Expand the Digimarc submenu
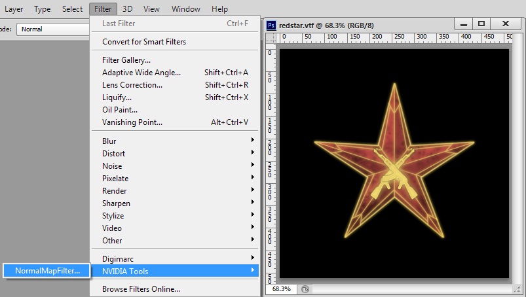This screenshot has width=526, height=297. click(x=175, y=258)
